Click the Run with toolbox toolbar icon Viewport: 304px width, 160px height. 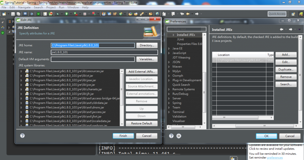[76, 14]
